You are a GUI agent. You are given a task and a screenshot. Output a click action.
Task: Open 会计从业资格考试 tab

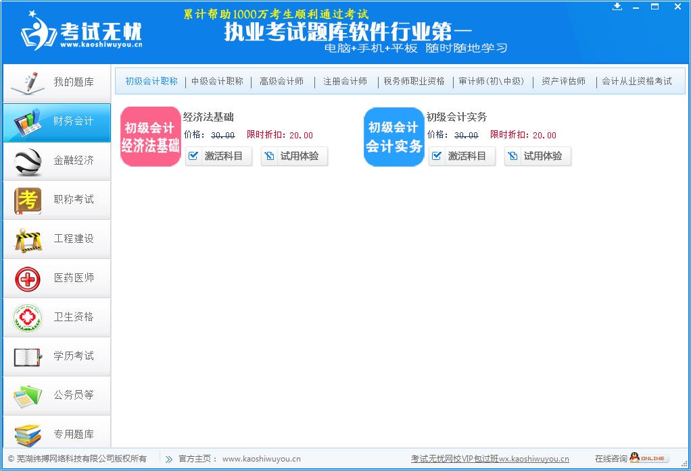(x=637, y=82)
